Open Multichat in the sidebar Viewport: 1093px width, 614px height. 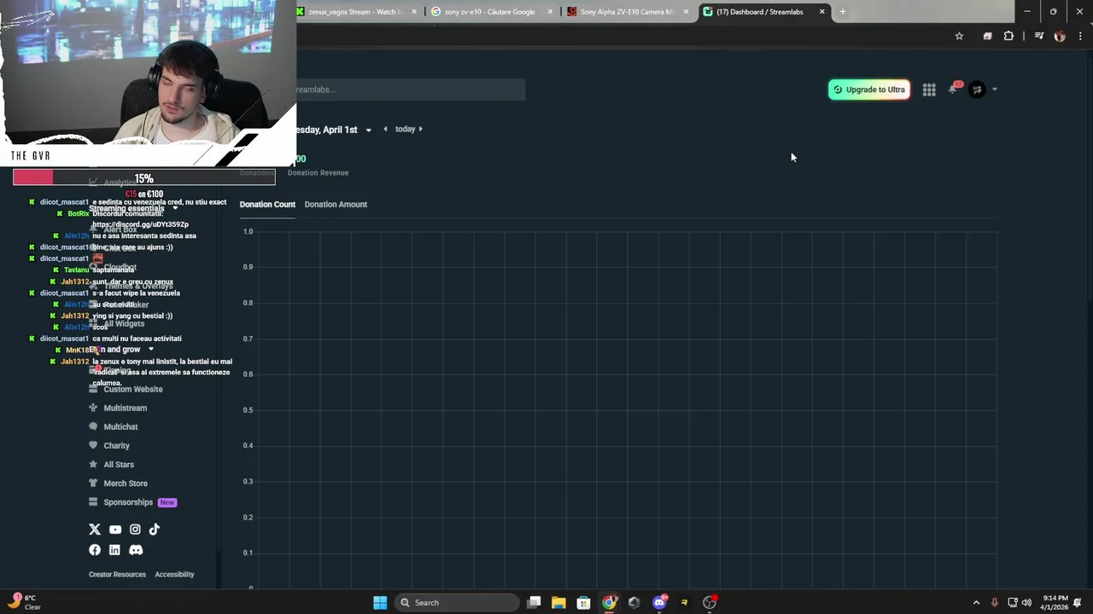click(120, 426)
